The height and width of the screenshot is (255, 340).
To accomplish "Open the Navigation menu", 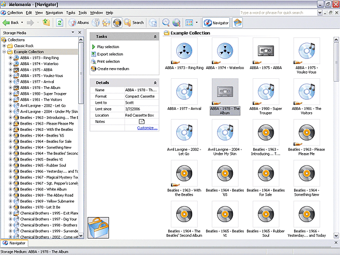I will click(x=54, y=13).
